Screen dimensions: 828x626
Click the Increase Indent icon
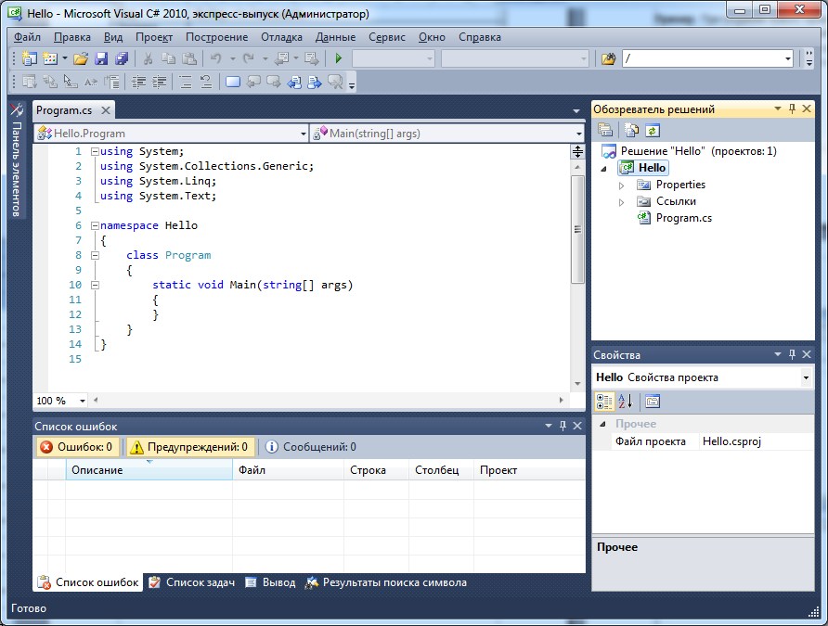coord(159,82)
